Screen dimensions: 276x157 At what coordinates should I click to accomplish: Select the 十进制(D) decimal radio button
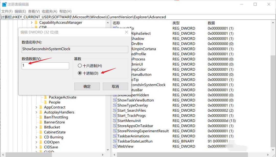tap(80, 73)
